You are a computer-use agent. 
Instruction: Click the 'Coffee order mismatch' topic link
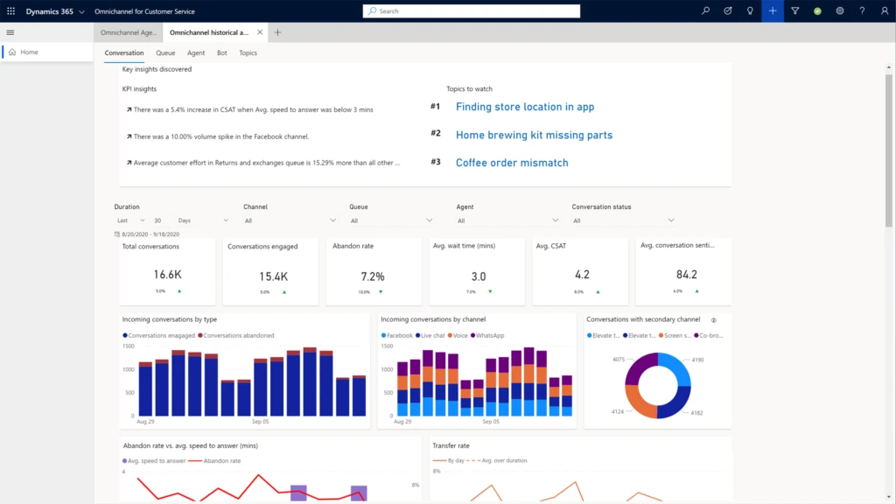coord(511,162)
